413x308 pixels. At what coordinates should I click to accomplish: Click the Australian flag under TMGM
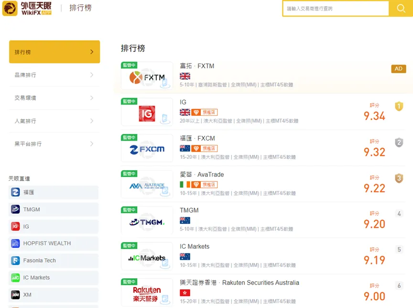coord(185,220)
